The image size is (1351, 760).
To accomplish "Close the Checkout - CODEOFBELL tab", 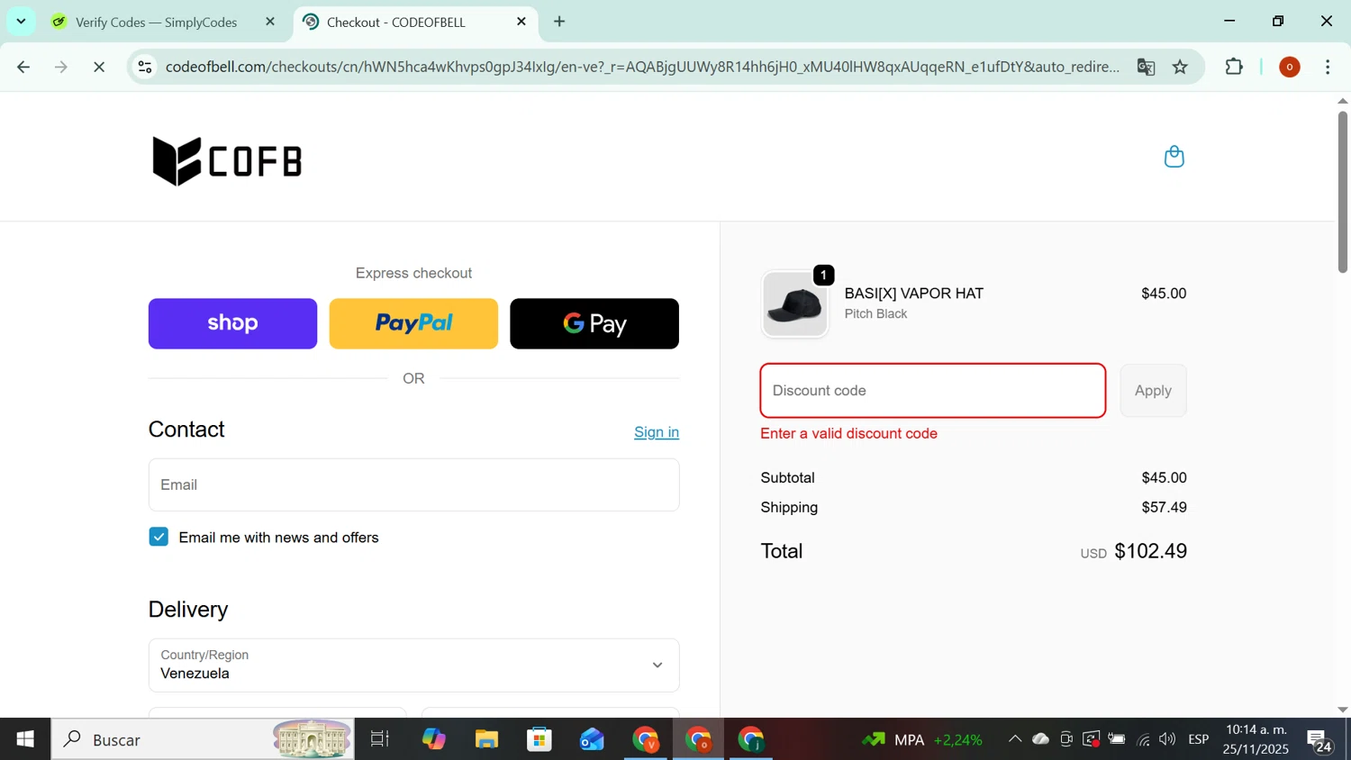I will (521, 22).
